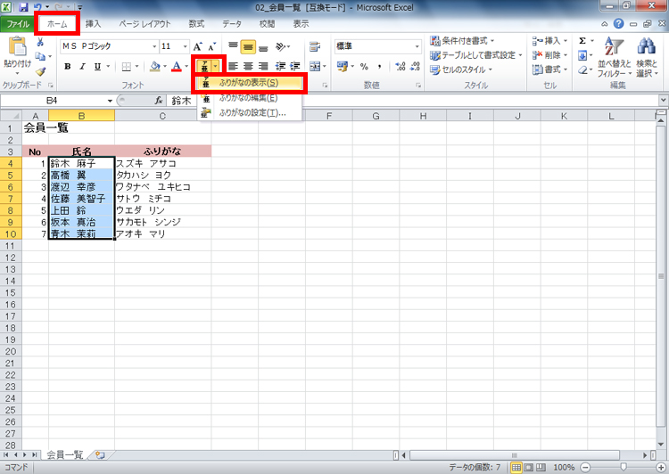Click the 会員一覧 sheet tab
This screenshot has height=474, width=669.
click(65, 454)
